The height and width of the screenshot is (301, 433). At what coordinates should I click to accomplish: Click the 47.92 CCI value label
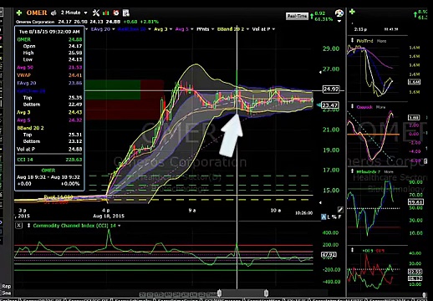pyautogui.click(x=329, y=254)
